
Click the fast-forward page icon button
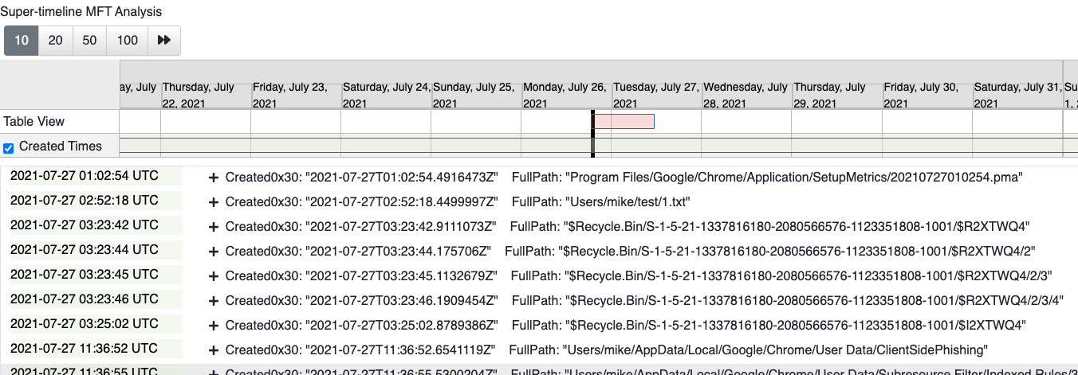[163, 41]
